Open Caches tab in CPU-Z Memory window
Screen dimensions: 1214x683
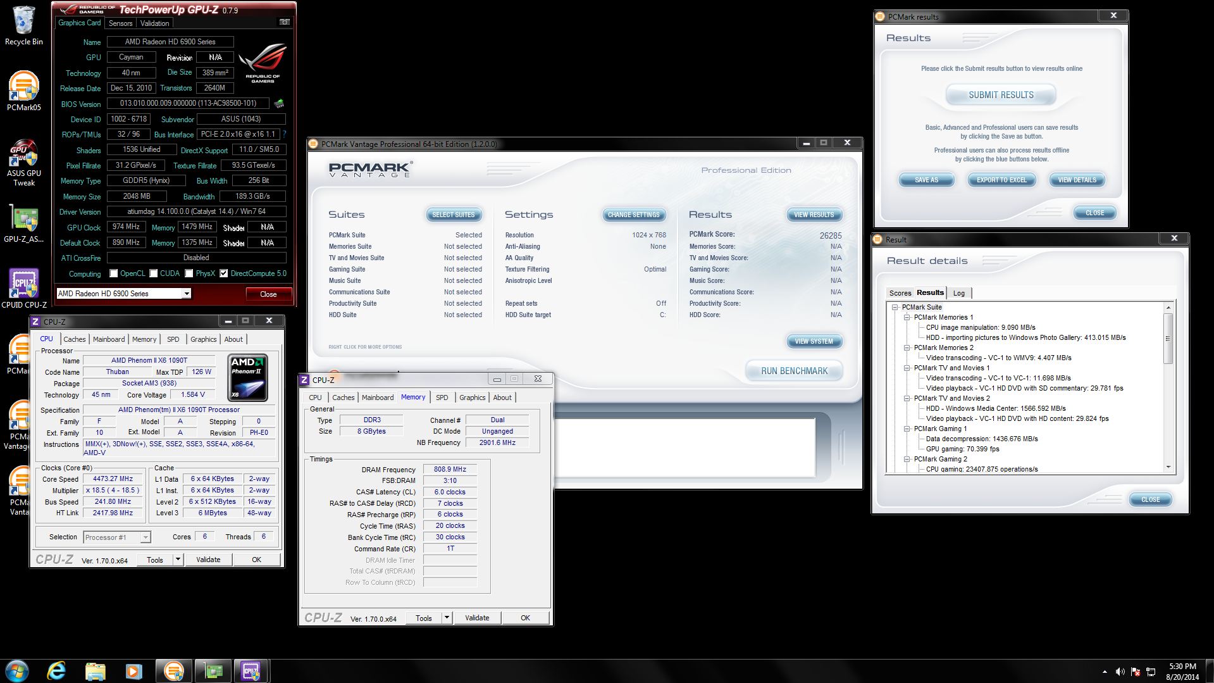343,398
